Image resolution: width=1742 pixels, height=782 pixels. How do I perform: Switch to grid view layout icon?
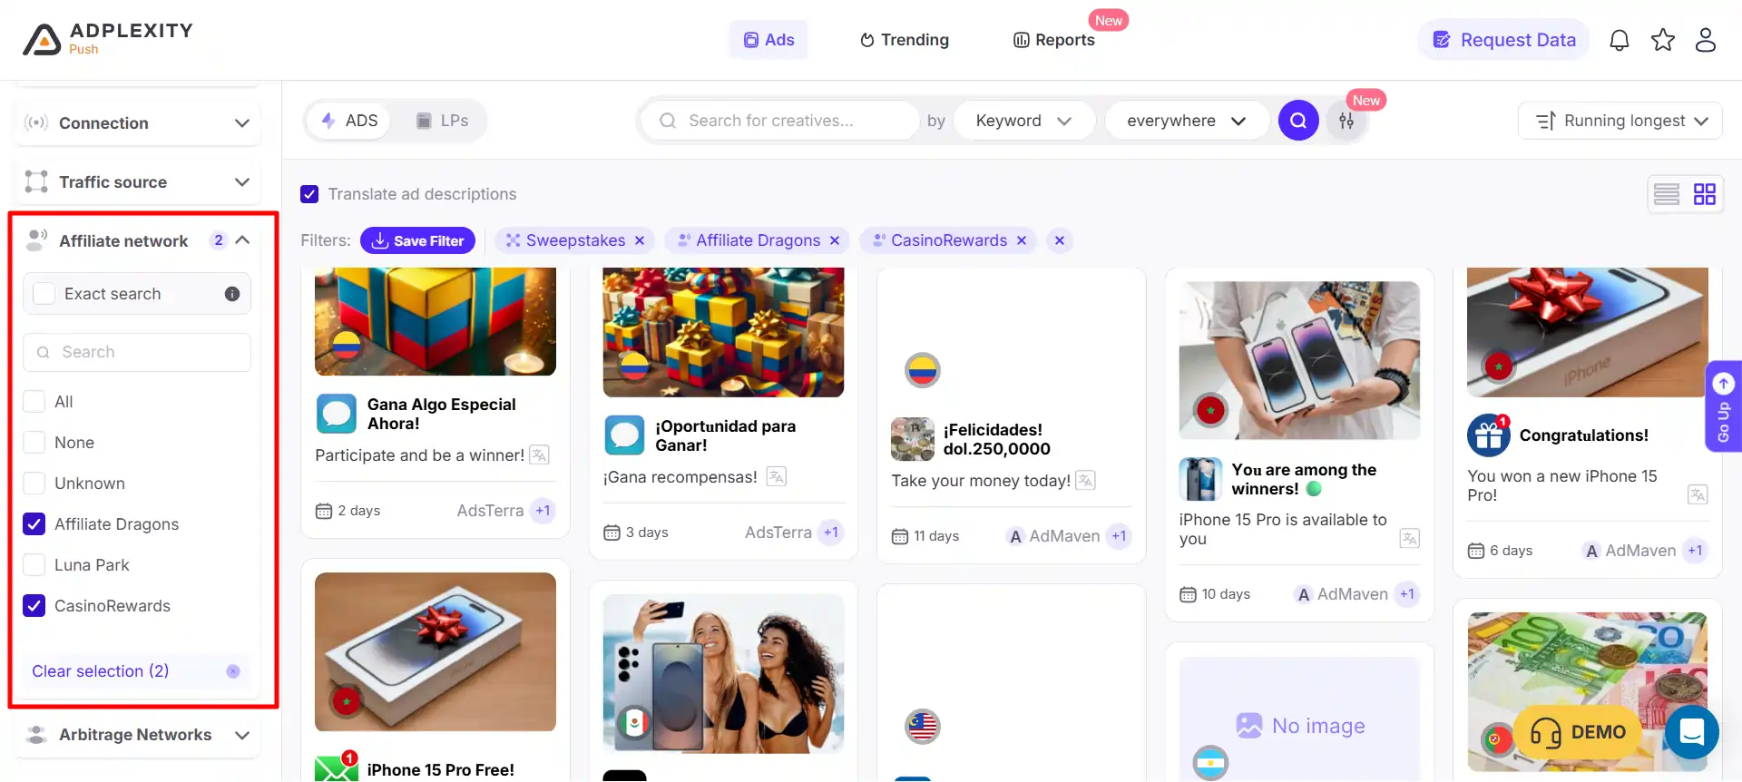(x=1705, y=194)
